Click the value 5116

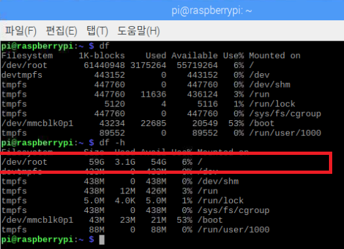coord(207,104)
